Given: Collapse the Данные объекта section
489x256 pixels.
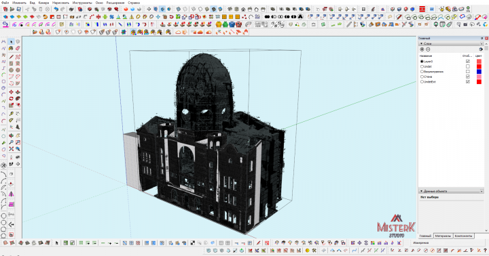Looking at the screenshot, I should [x=421, y=191].
